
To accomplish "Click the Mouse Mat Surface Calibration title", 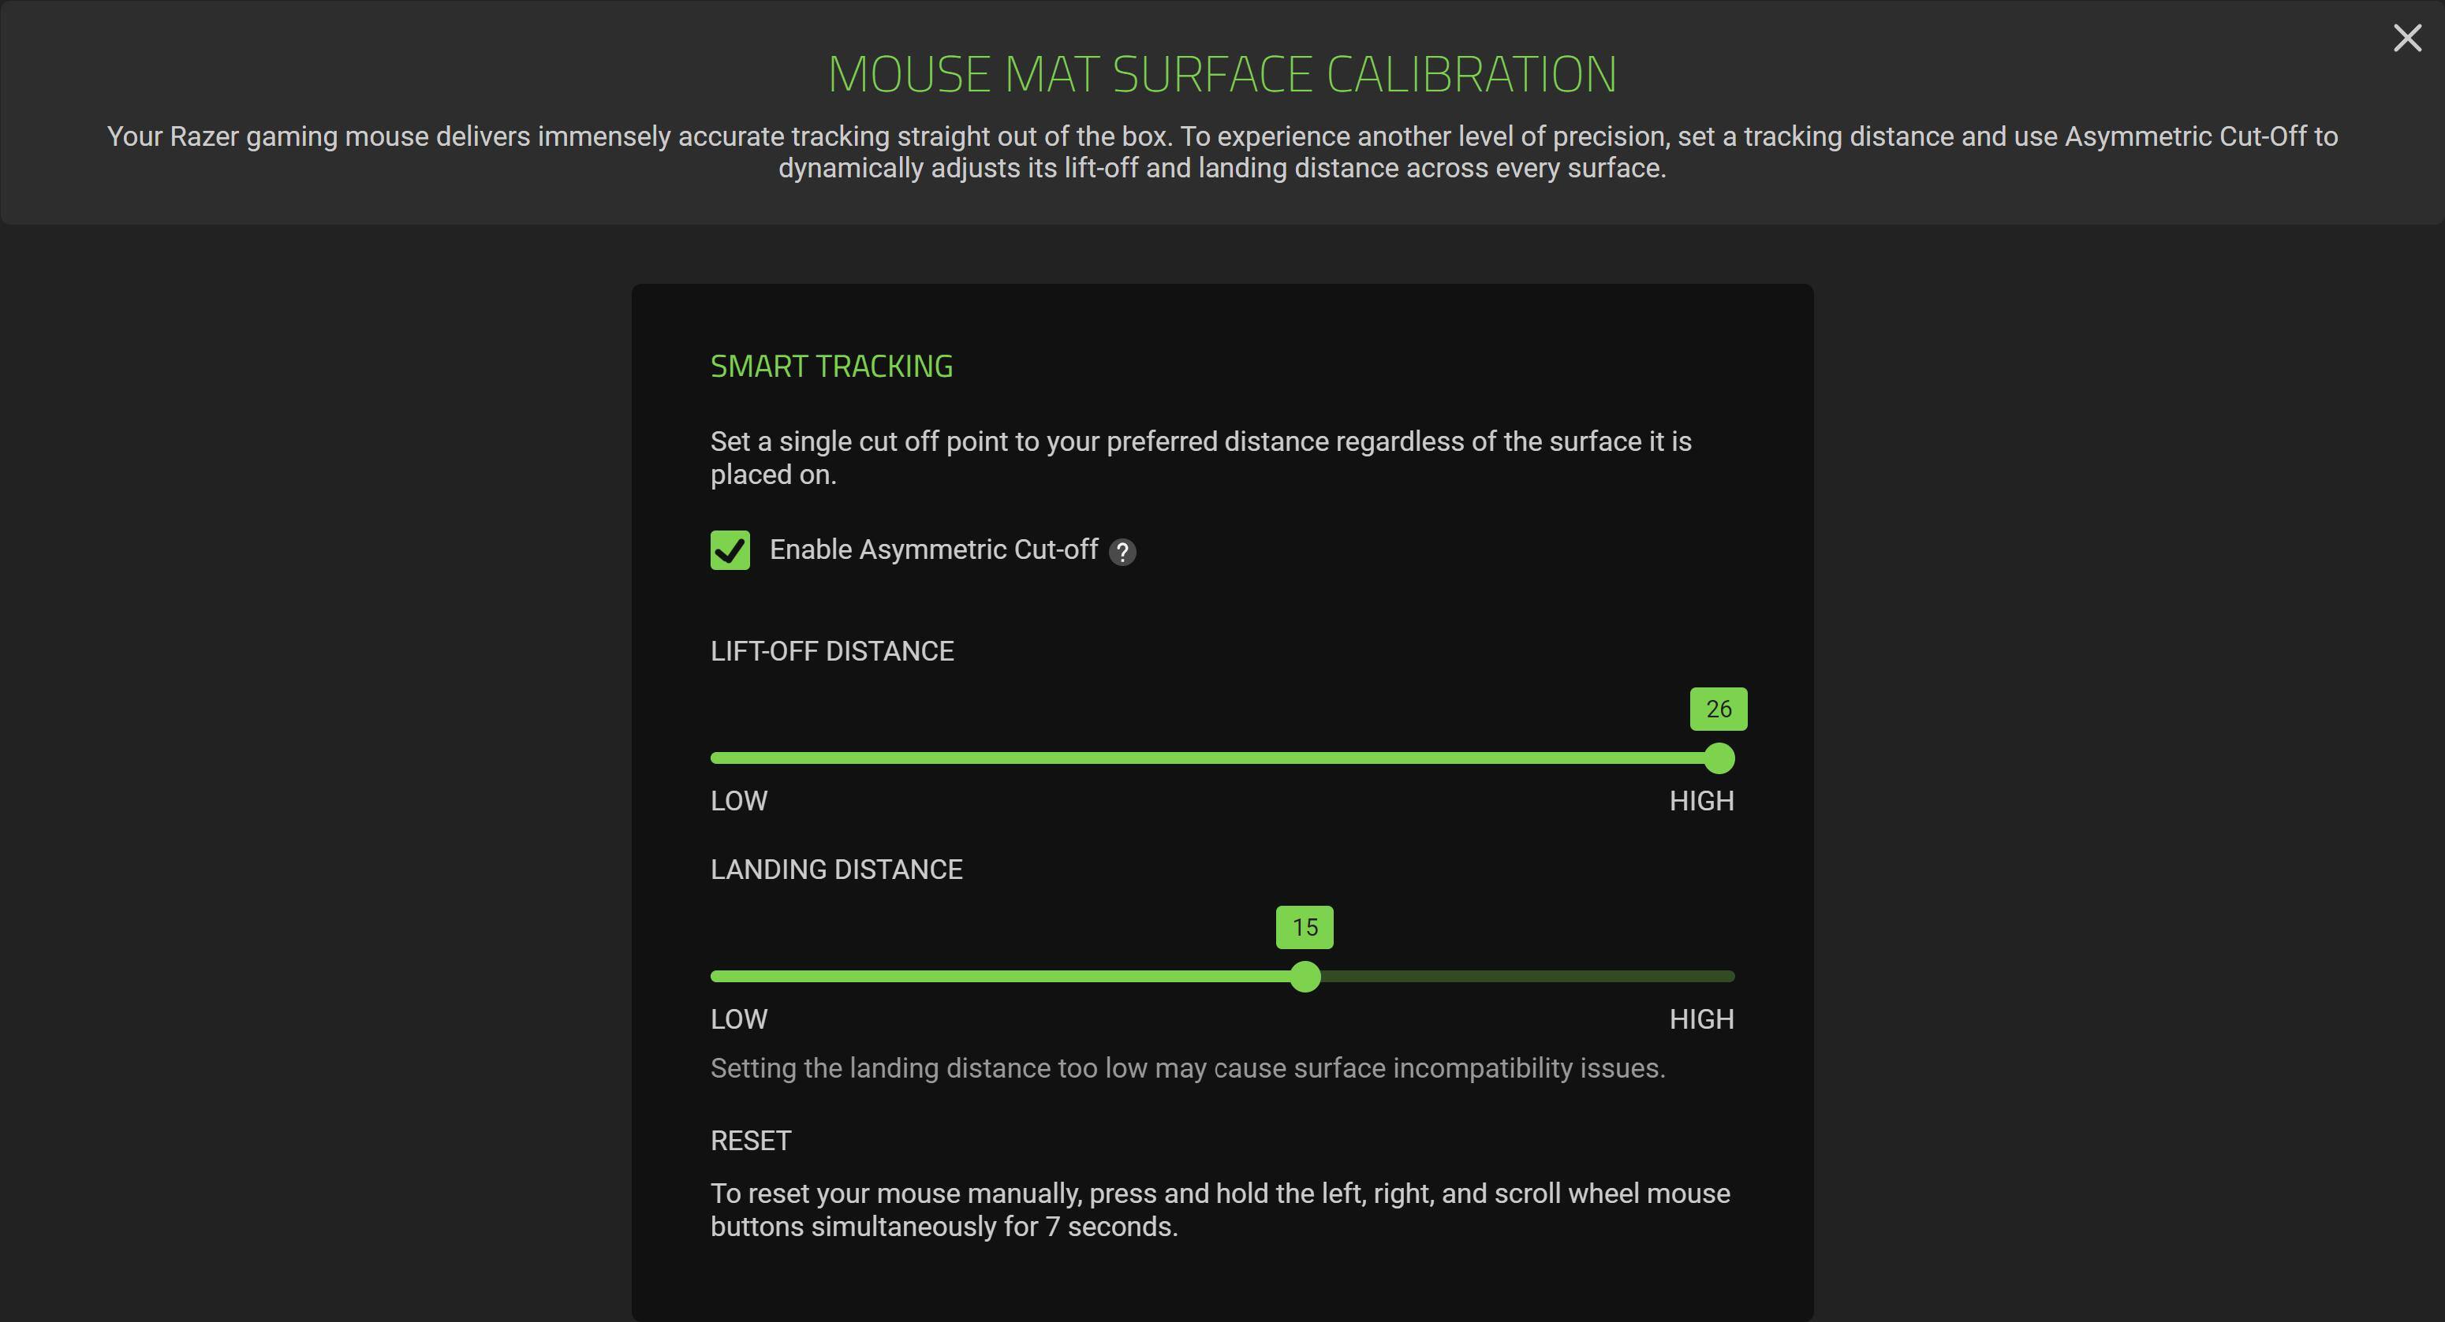I will click(x=1222, y=74).
